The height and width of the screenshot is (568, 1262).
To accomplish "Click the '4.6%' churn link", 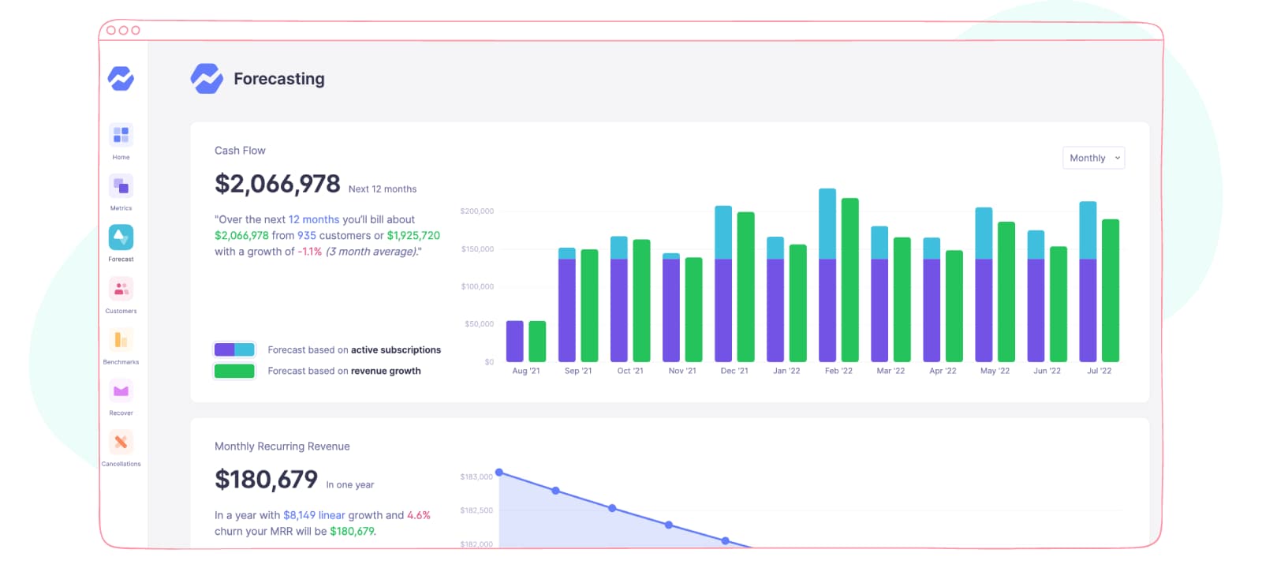I will point(419,515).
